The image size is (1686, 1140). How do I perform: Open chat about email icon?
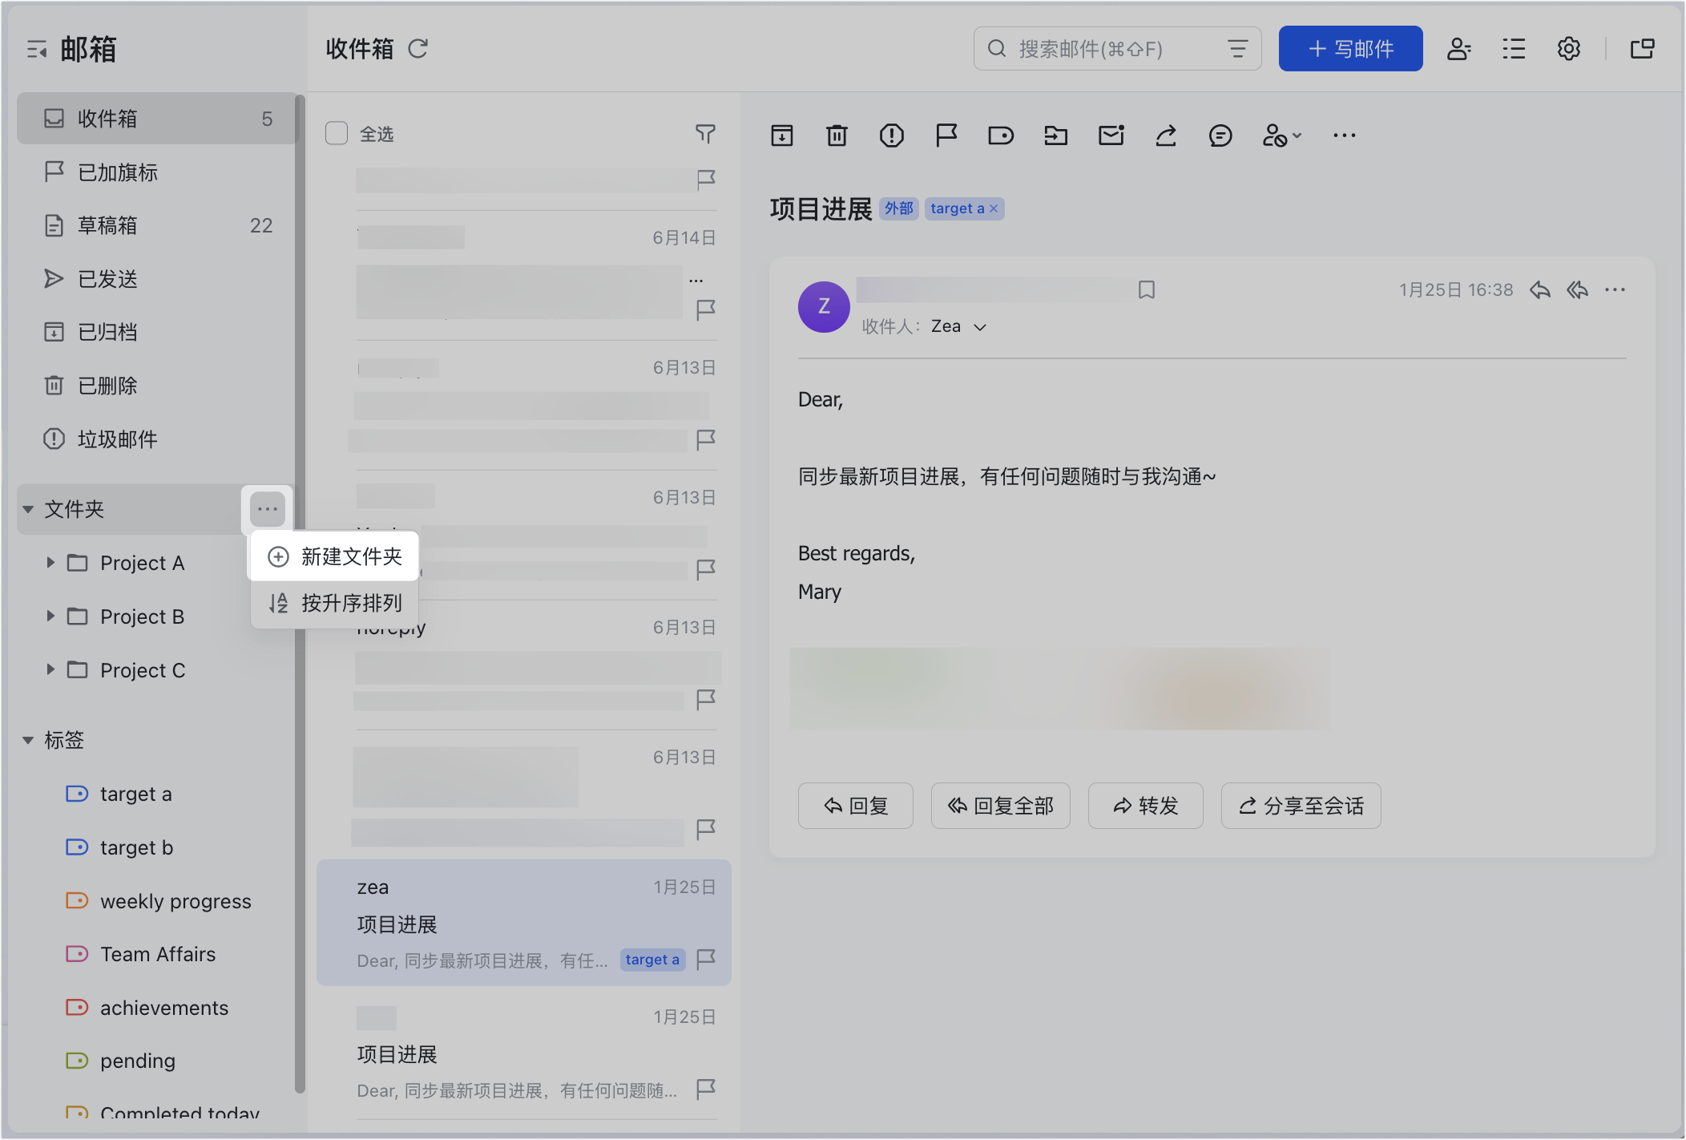click(1220, 135)
